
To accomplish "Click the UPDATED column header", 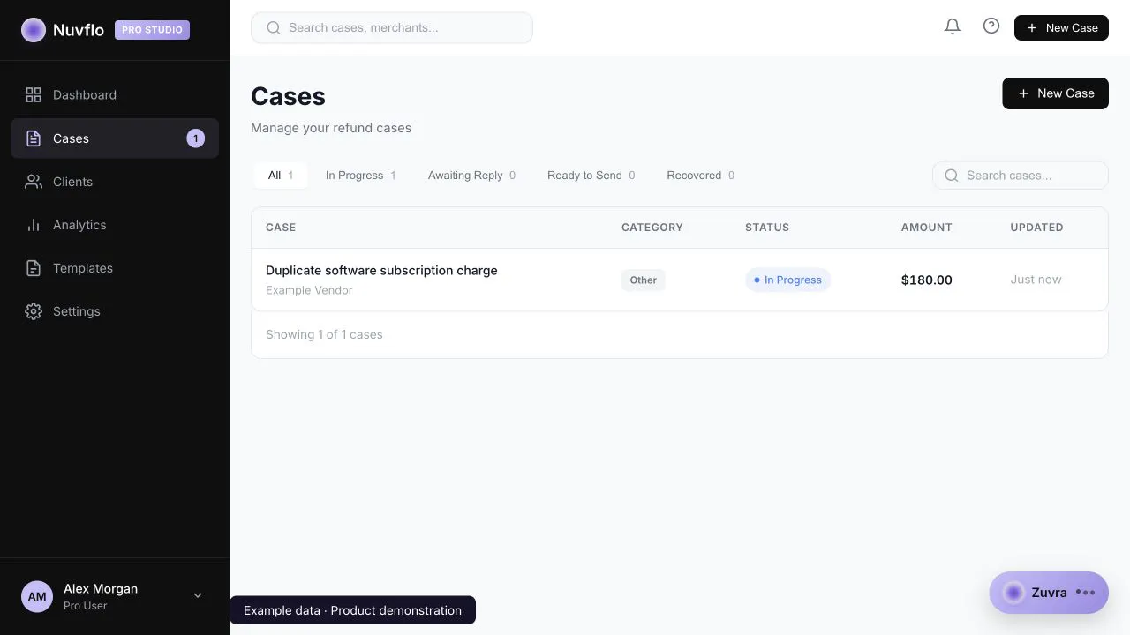I will [x=1036, y=228].
